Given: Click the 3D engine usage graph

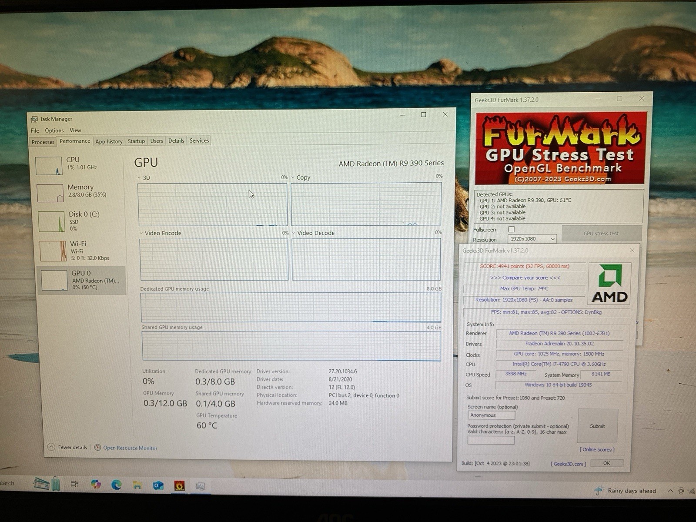Looking at the screenshot, I should (212, 204).
